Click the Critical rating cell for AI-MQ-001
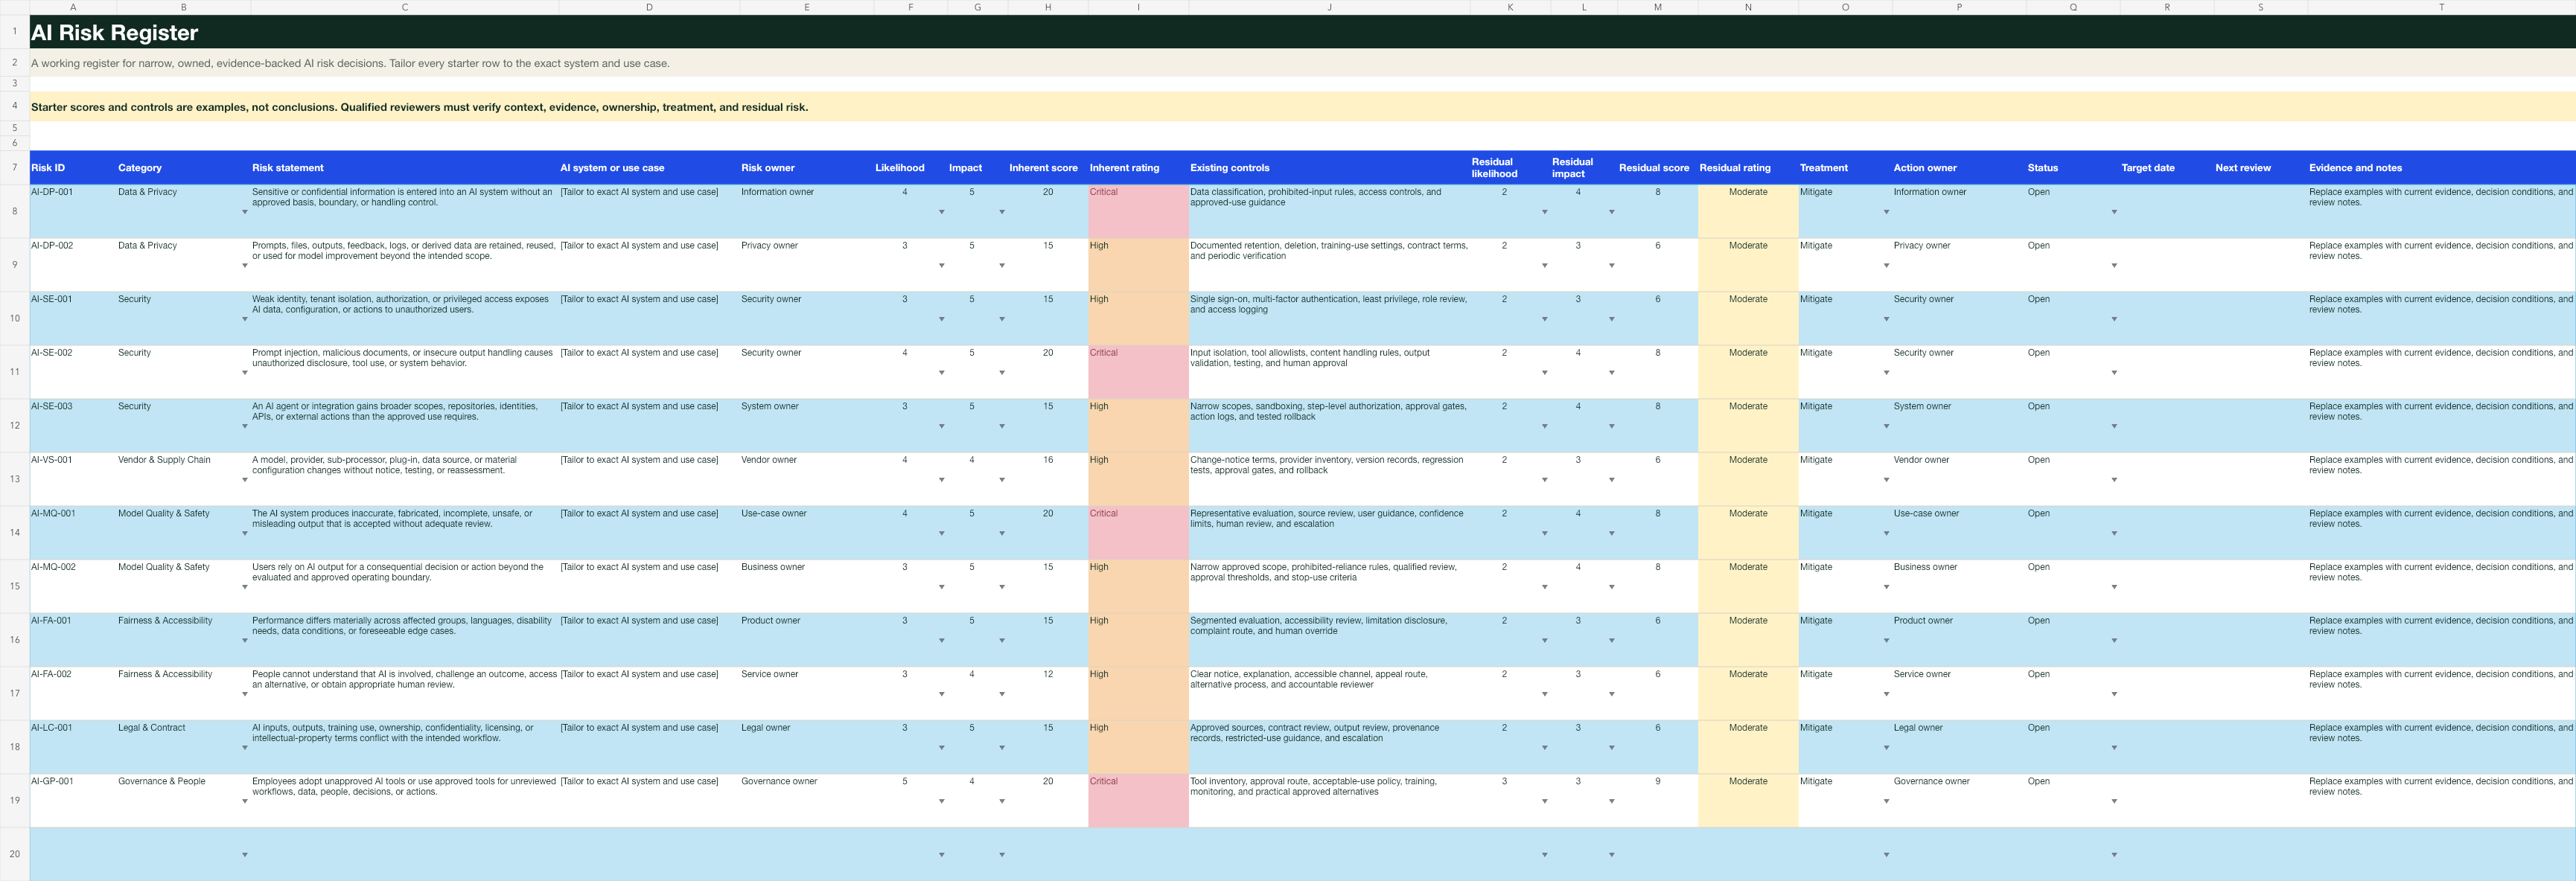This screenshot has width=2576, height=881. click(x=1138, y=532)
